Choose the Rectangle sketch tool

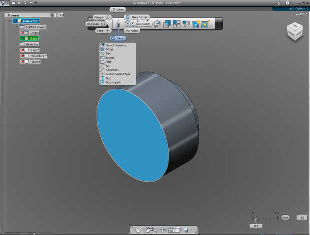tap(96, 24)
